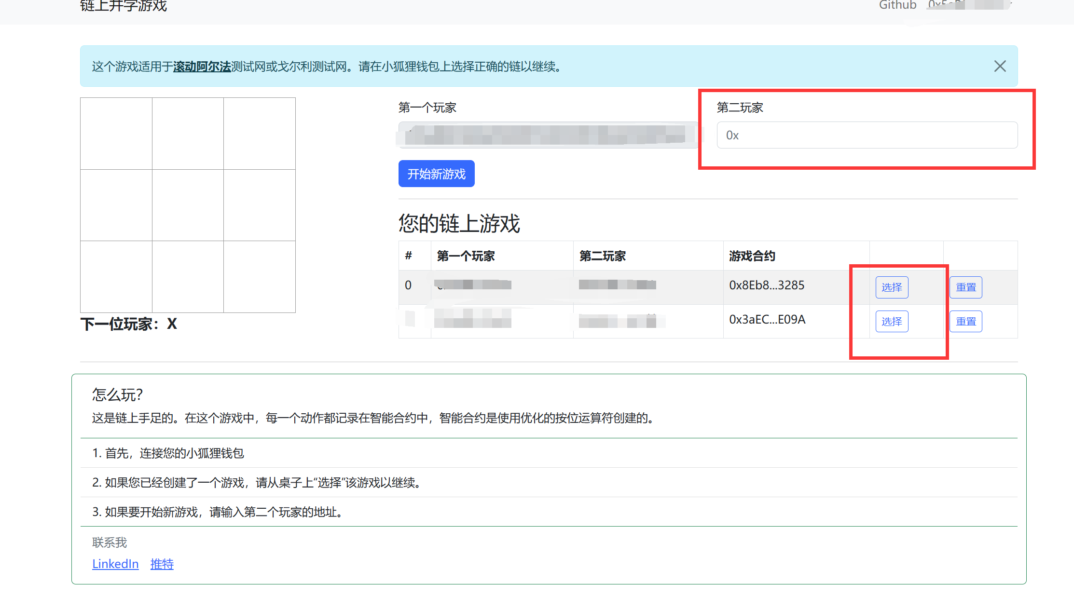Focus the 第二玩家 address input
Screen dimensions: 1074x610
coord(867,135)
